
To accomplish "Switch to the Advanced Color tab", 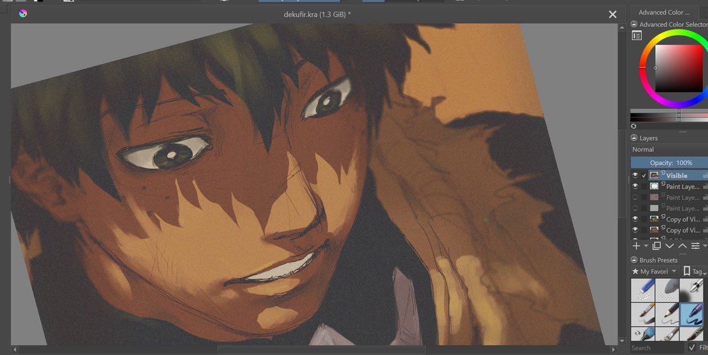I will tap(664, 12).
